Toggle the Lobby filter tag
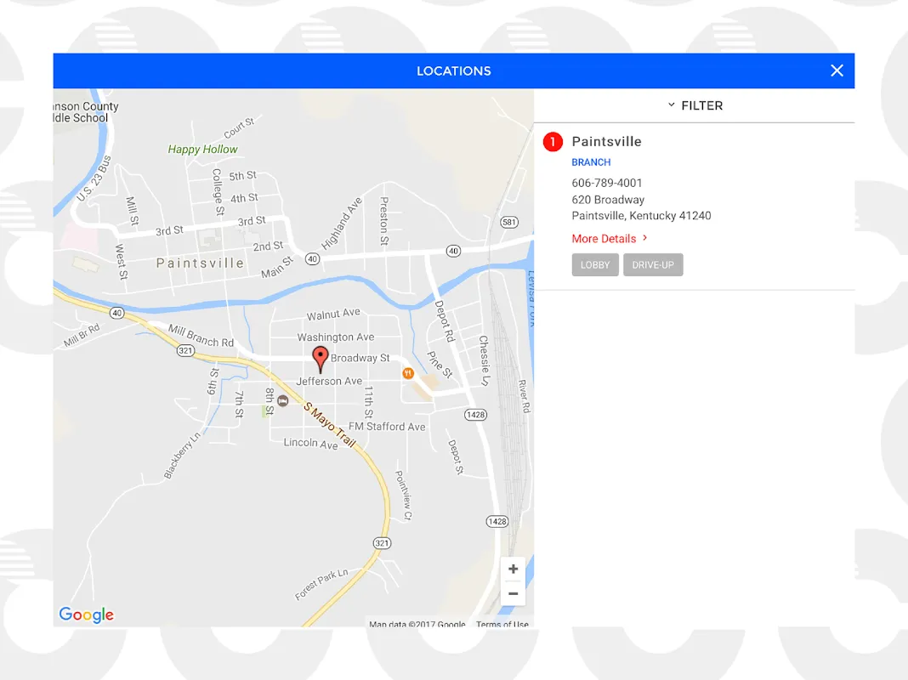This screenshot has height=680, width=908. (595, 265)
